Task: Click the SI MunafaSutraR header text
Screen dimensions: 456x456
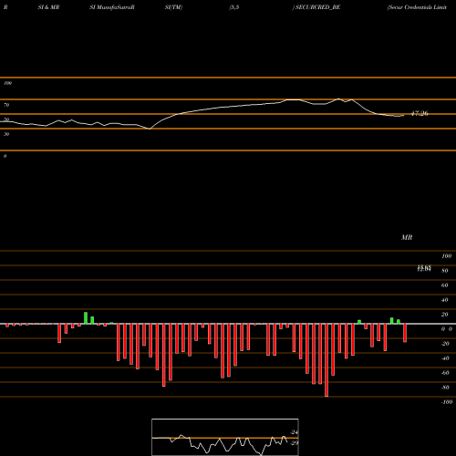Action: pos(112,7)
